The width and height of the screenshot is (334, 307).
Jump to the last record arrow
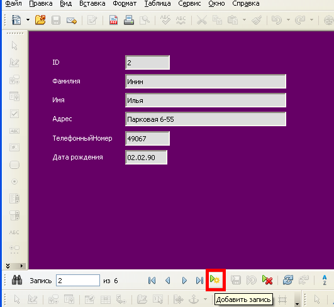coord(199,281)
